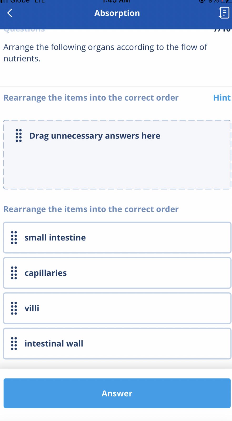The width and height of the screenshot is (232, 421).
Task: Click drag handle beside capillaries
Action: (x=14, y=273)
